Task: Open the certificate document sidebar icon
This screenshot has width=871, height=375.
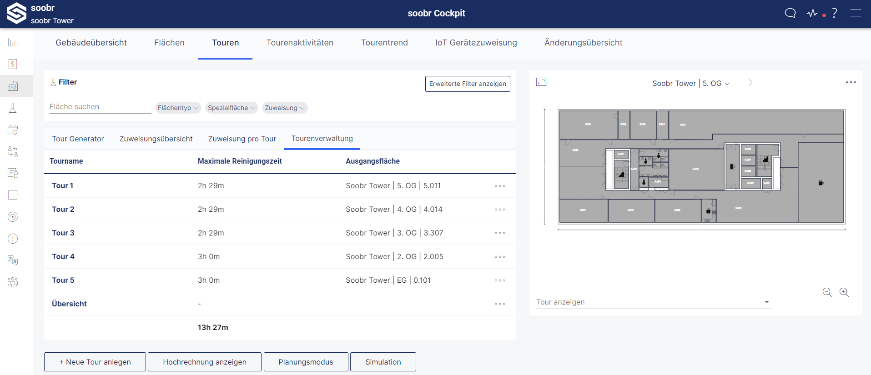Action: (13, 173)
